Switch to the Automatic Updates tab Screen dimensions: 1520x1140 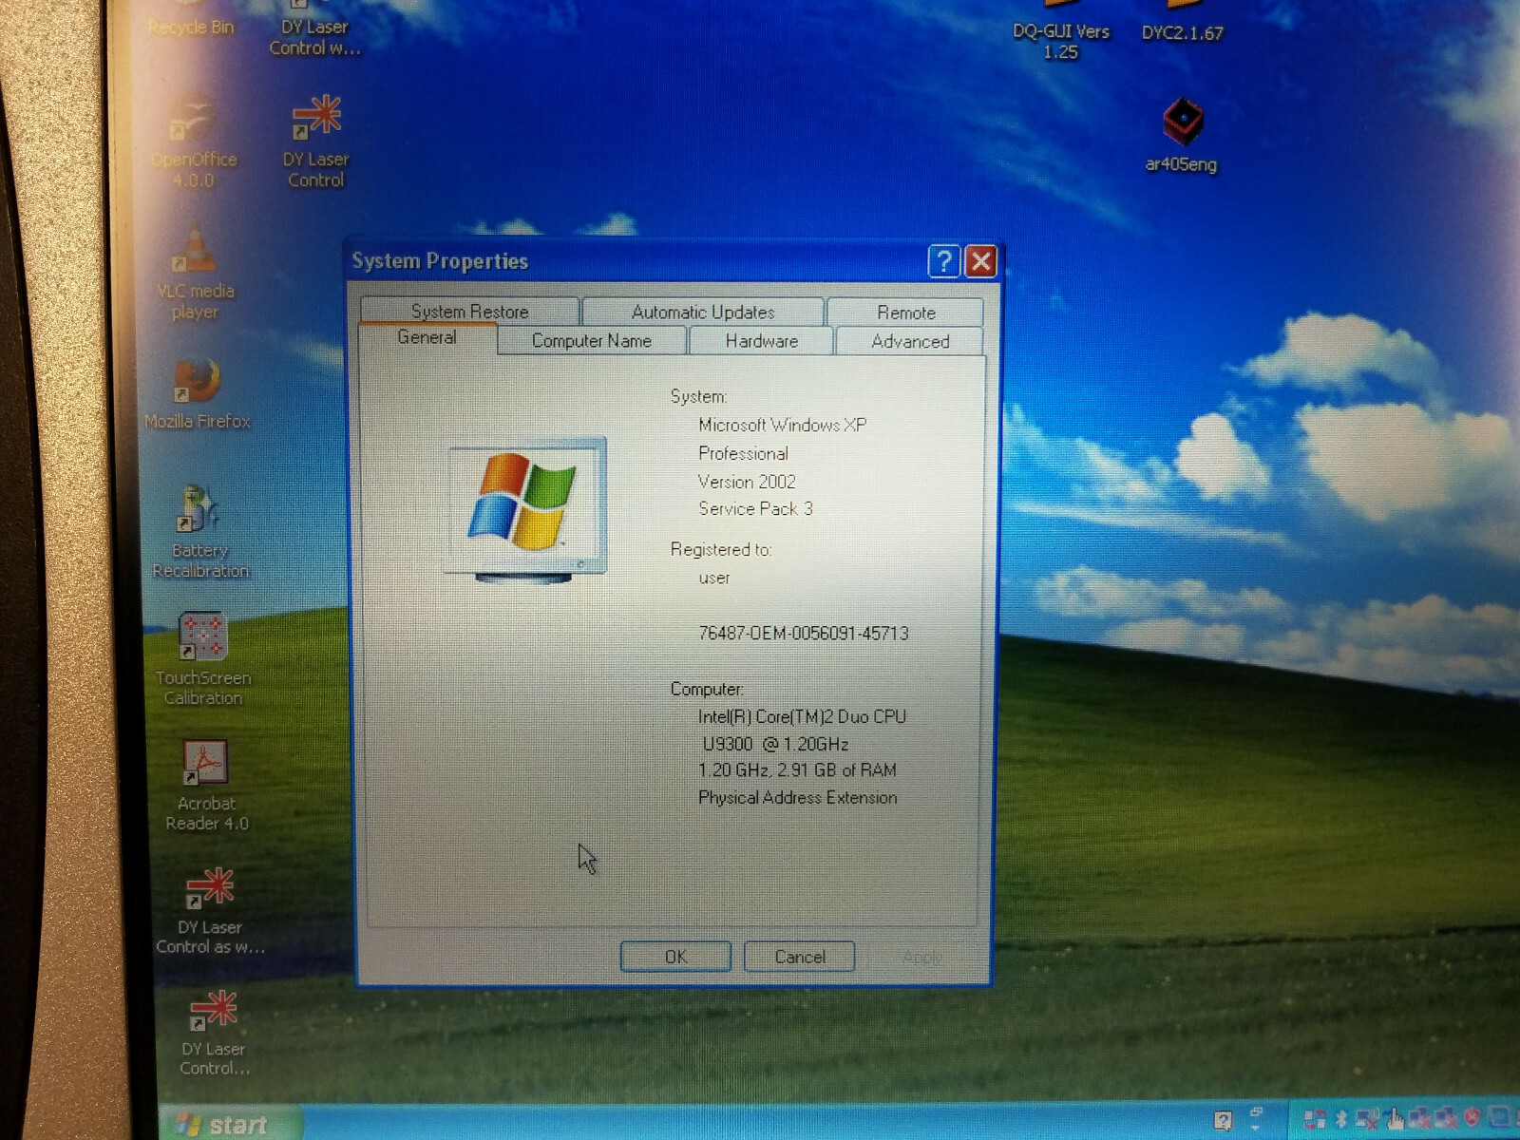tap(703, 312)
